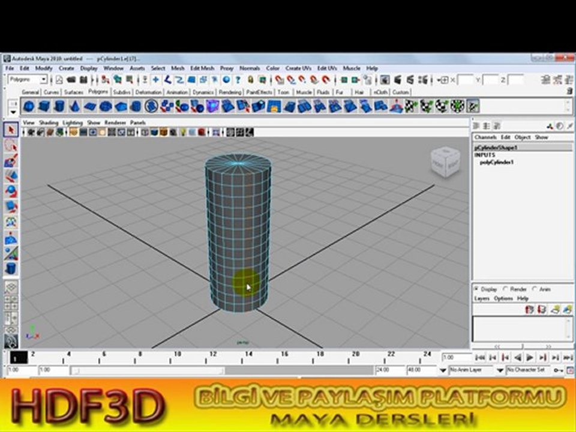Click the play backwards button
Viewport: 576px width, 432px height.
point(518,358)
